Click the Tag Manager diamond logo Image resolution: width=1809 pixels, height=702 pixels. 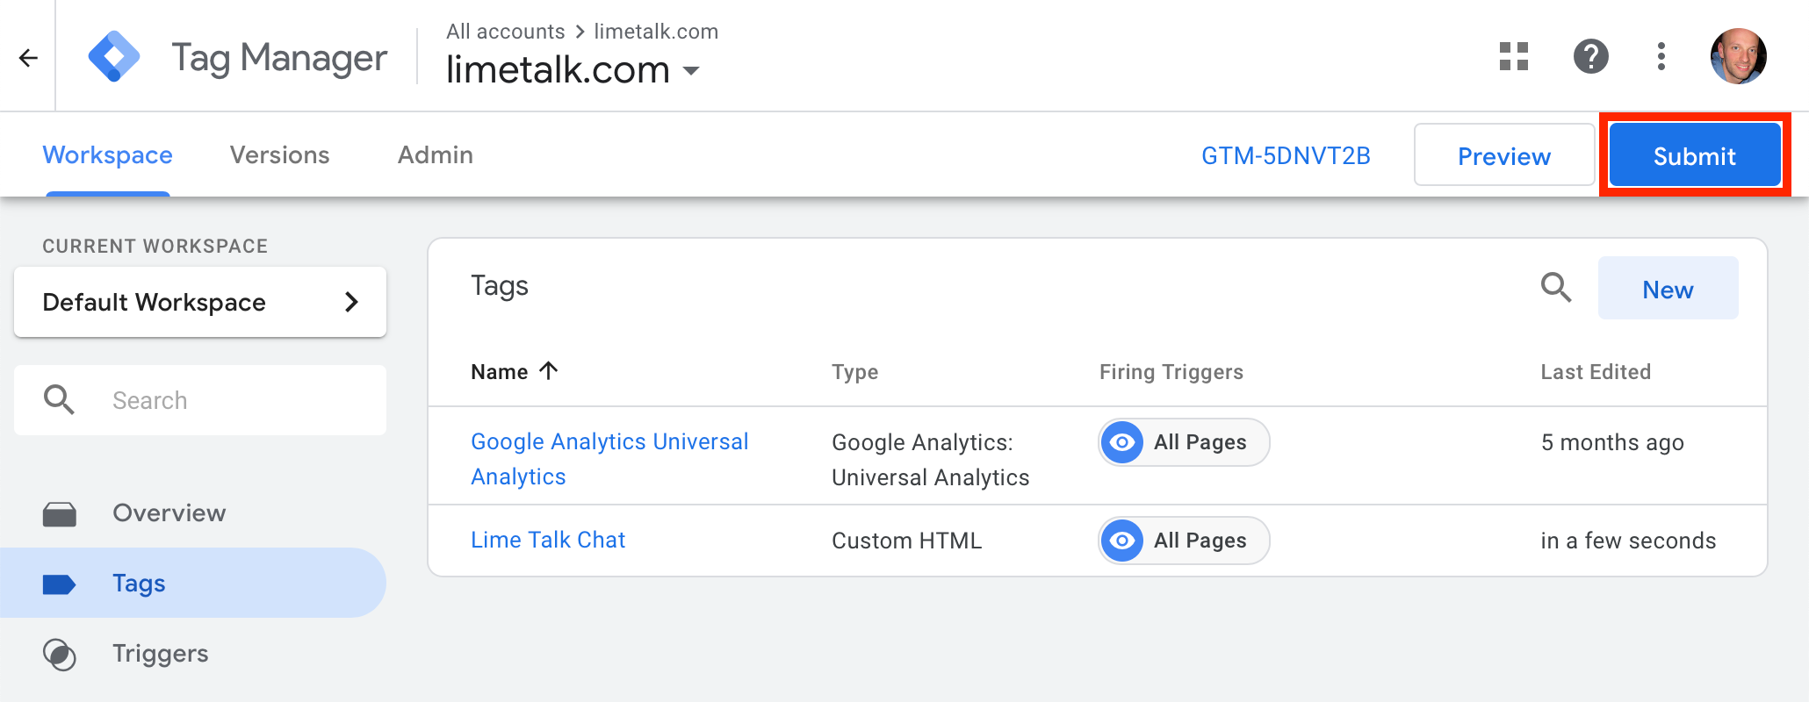click(114, 56)
